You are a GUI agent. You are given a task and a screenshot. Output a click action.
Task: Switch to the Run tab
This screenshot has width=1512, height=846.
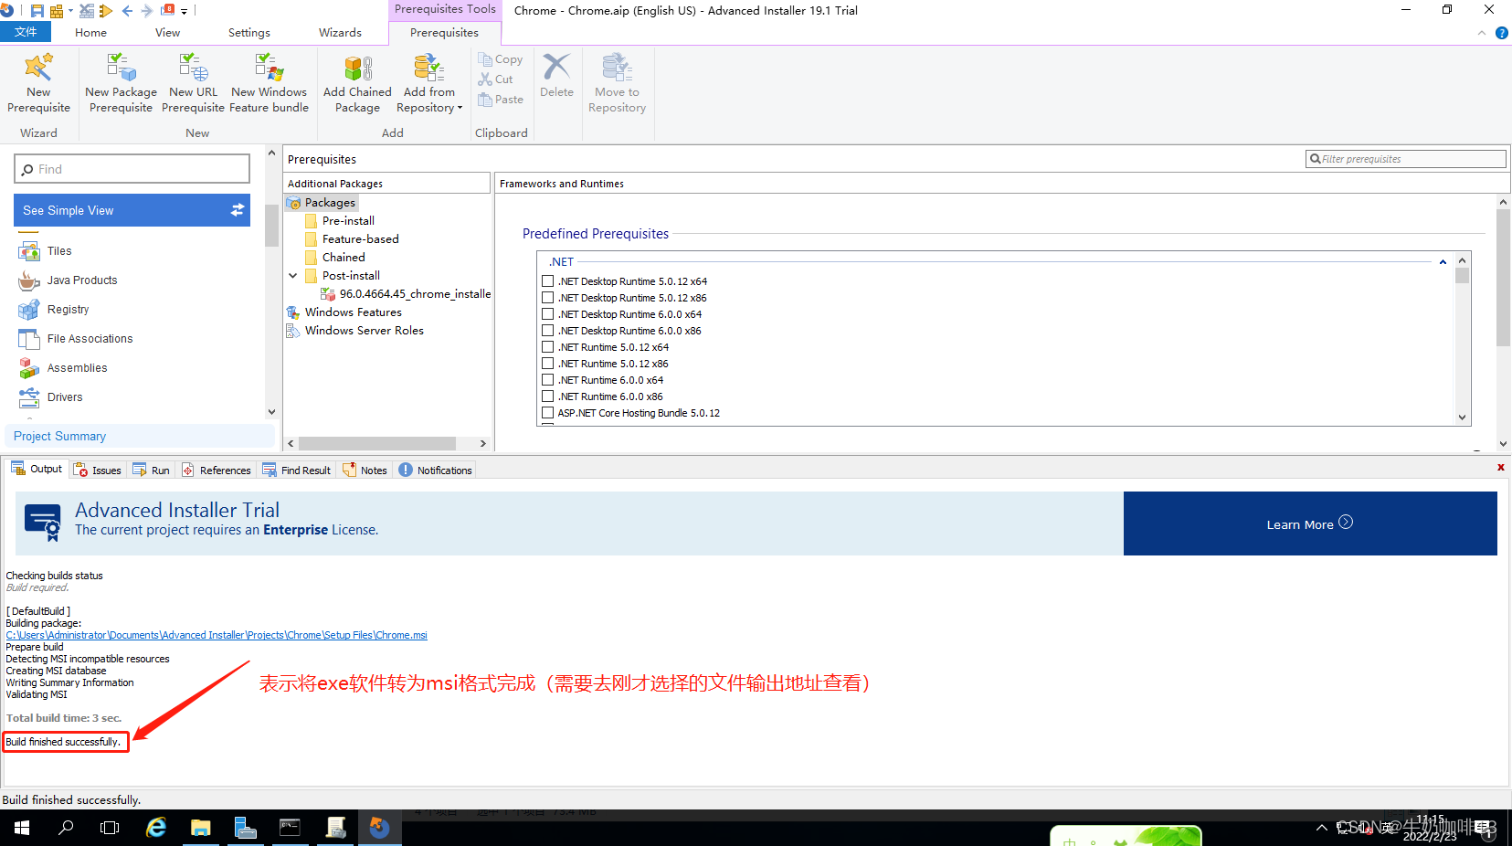tap(152, 471)
